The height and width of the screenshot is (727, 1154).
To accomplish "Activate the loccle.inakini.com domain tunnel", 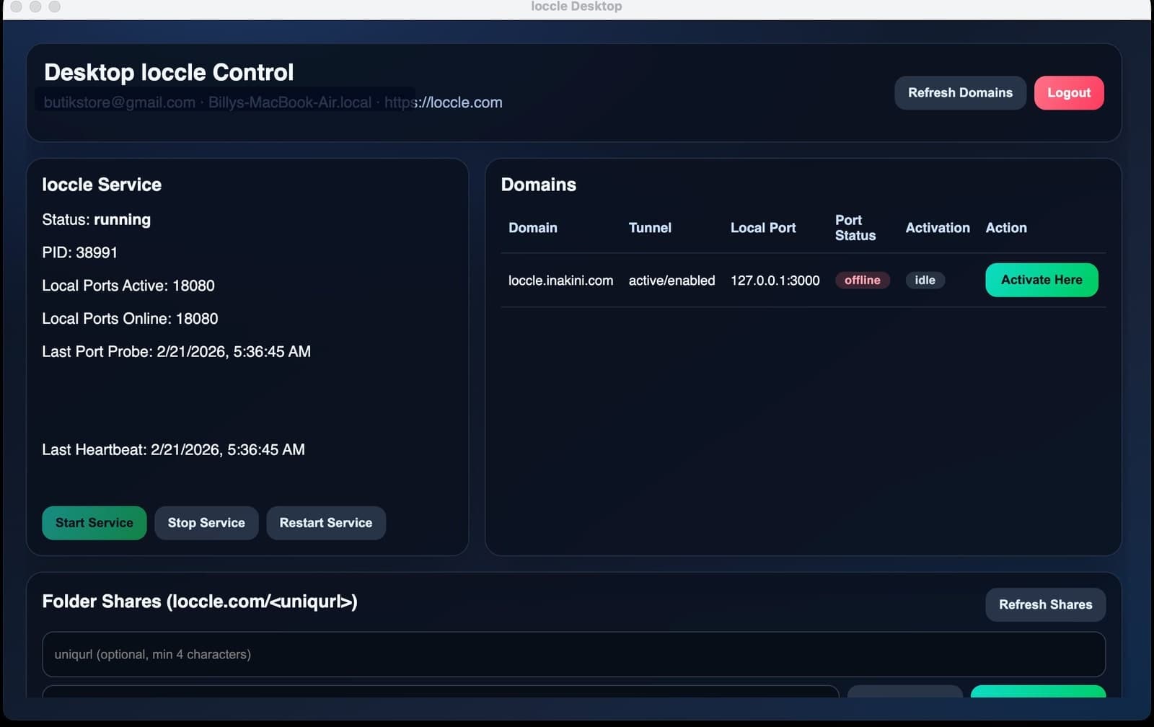I will tap(1041, 280).
